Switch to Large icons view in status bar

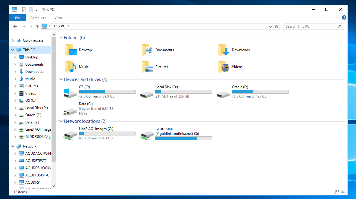[x=343, y=192]
